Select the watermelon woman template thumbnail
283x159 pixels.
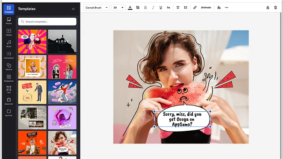[62, 143]
